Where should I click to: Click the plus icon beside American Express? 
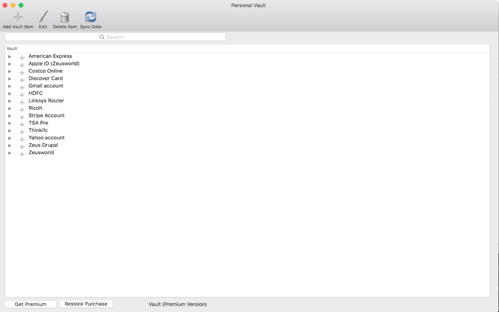click(22, 58)
